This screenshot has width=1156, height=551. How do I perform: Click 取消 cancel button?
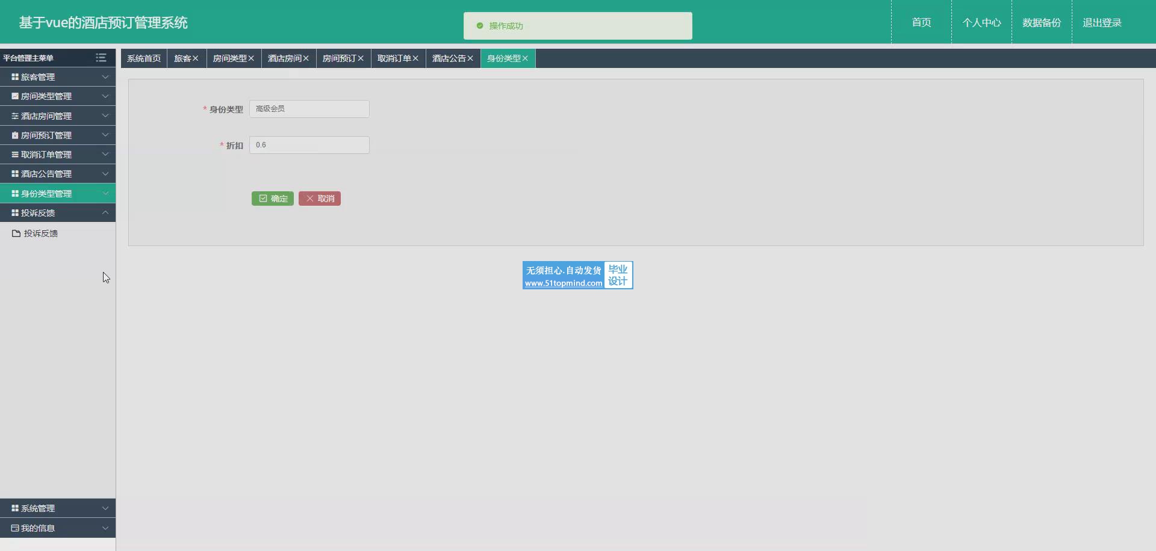coord(320,199)
